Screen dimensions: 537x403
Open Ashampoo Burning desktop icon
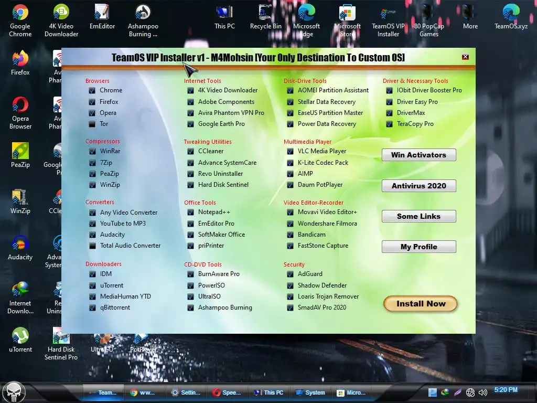pos(143,20)
